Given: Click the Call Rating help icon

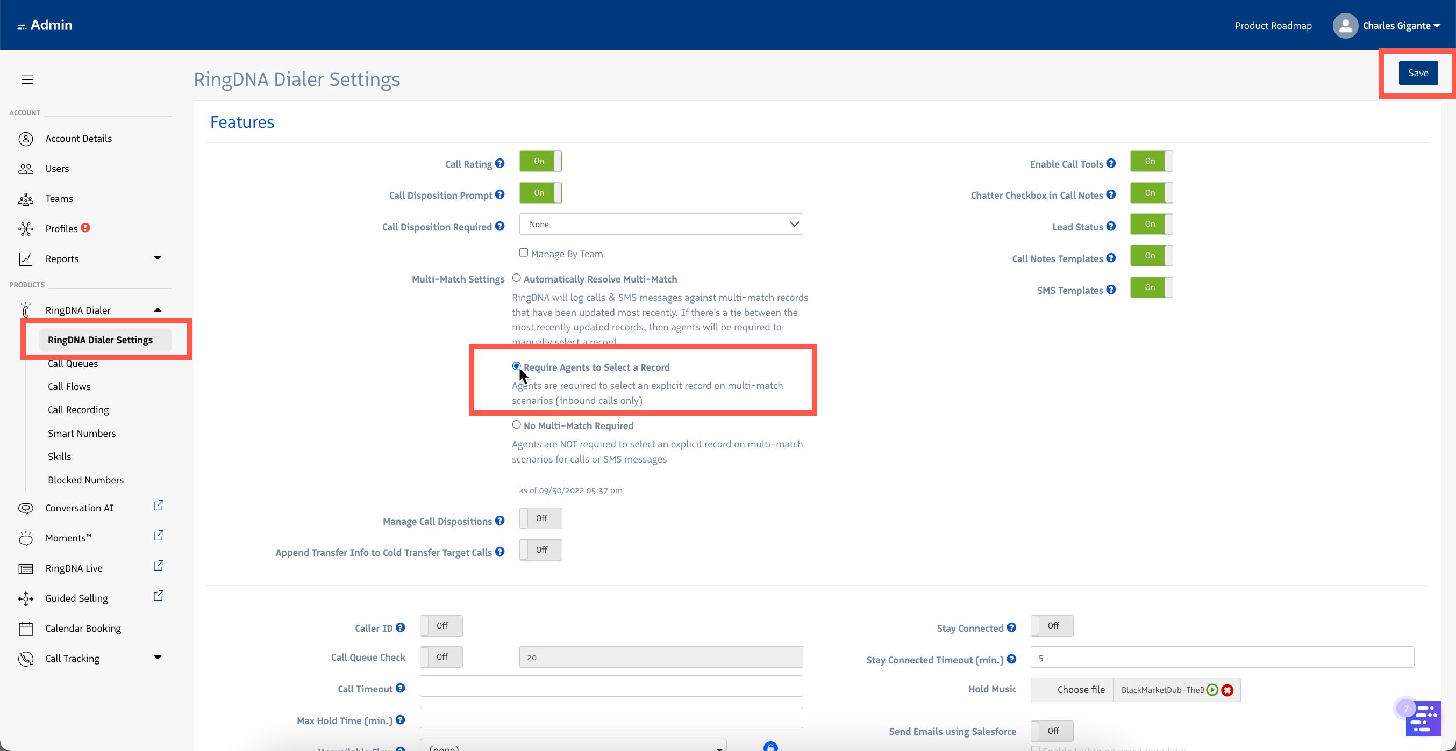Looking at the screenshot, I should point(499,163).
